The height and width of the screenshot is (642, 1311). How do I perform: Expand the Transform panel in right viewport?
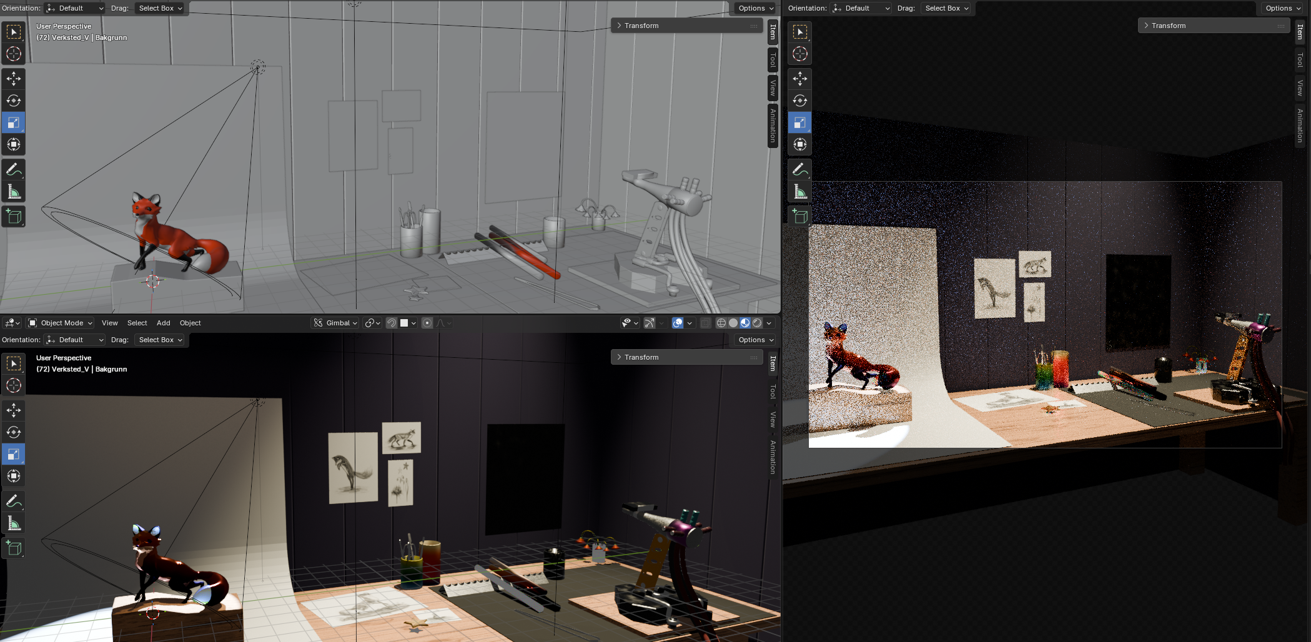click(1169, 26)
